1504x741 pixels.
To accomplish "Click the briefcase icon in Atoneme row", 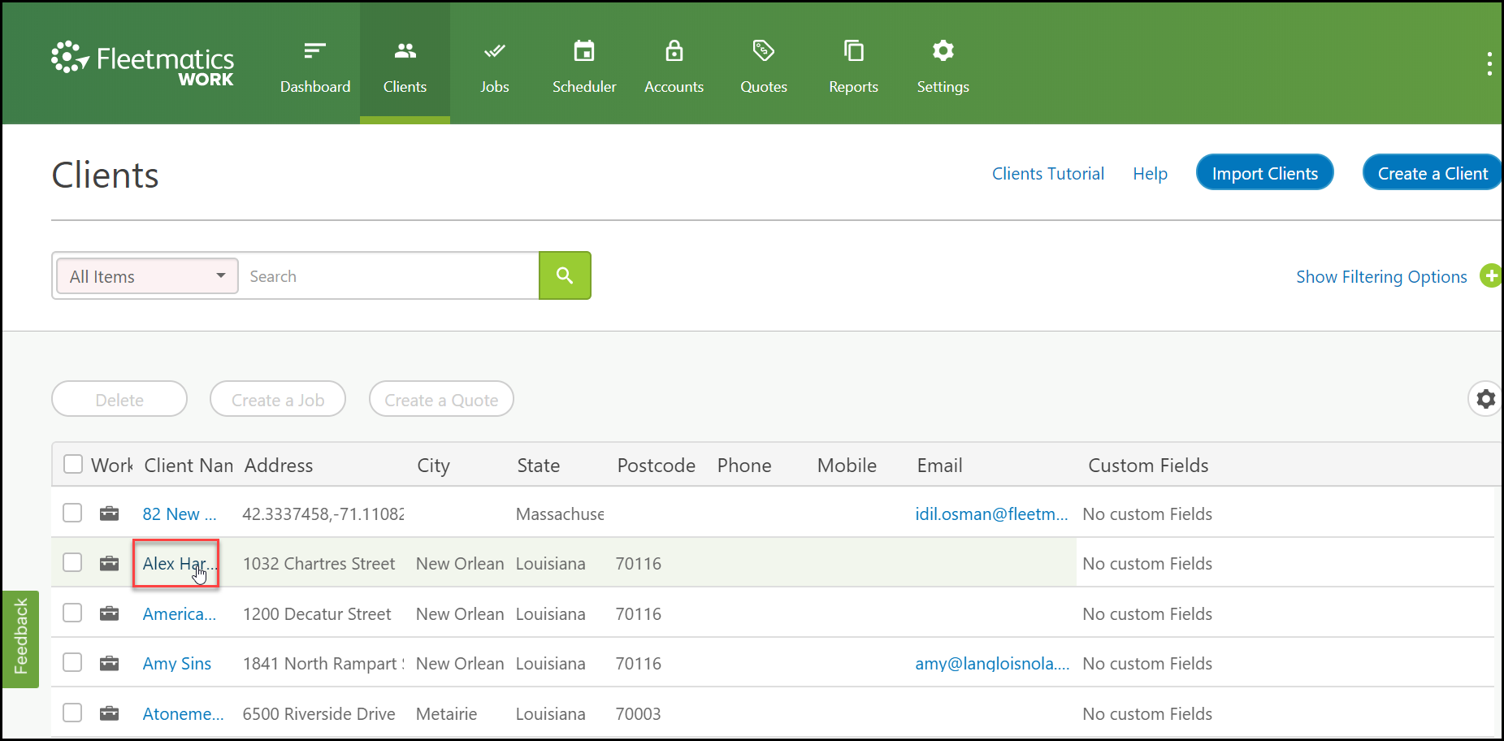I will pos(109,713).
